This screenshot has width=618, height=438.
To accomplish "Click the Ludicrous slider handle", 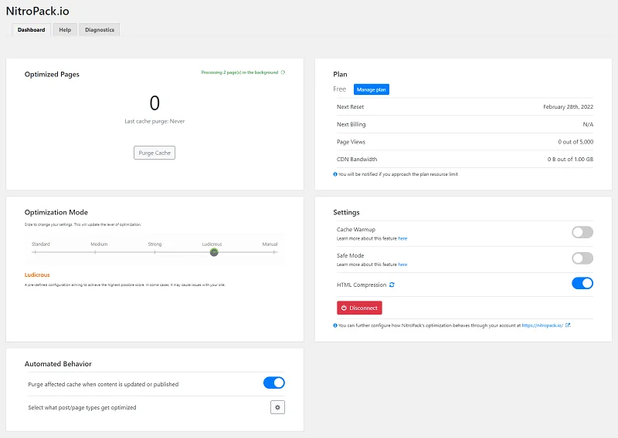I will pyautogui.click(x=214, y=252).
